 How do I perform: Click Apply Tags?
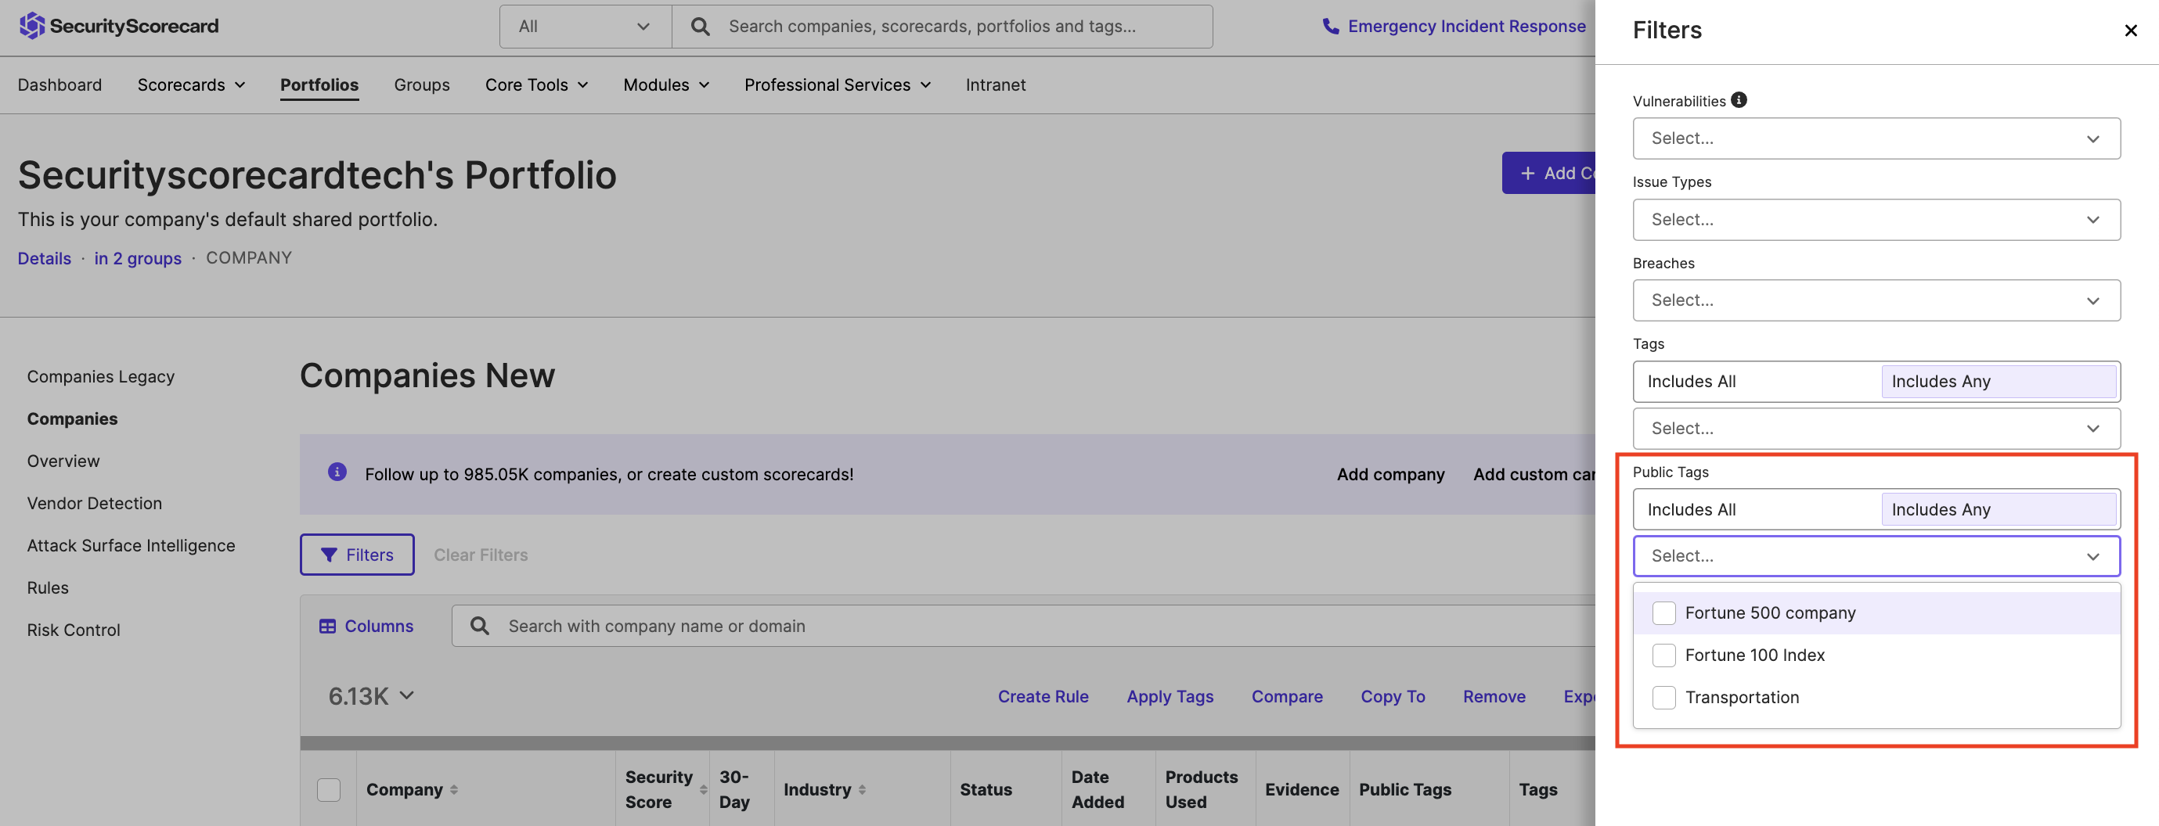coord(1170,696)
